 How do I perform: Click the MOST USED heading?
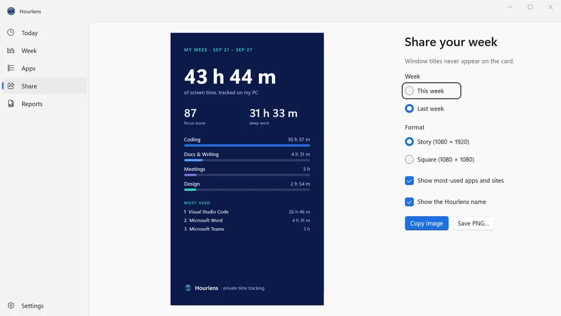pos(197,203)
